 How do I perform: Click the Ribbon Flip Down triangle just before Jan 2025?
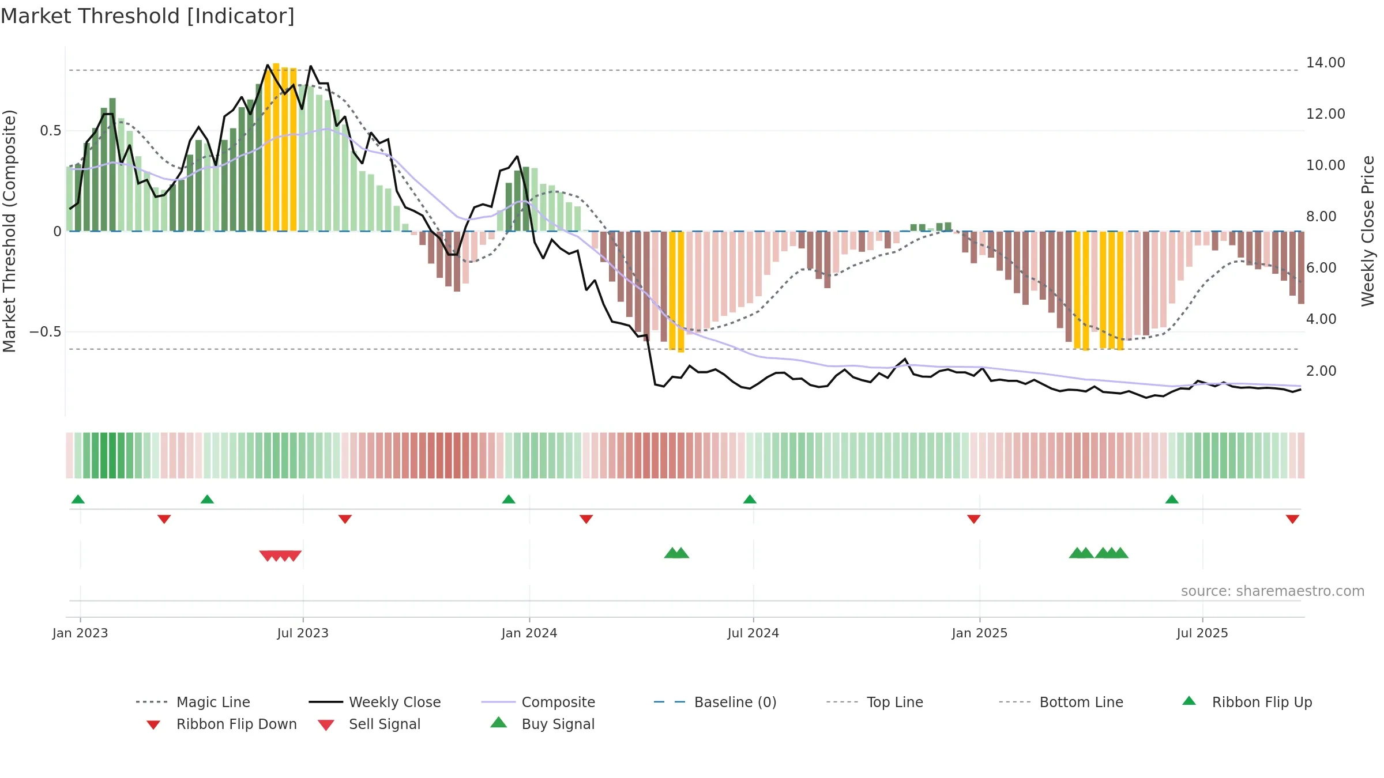click(x=974, y=519)
